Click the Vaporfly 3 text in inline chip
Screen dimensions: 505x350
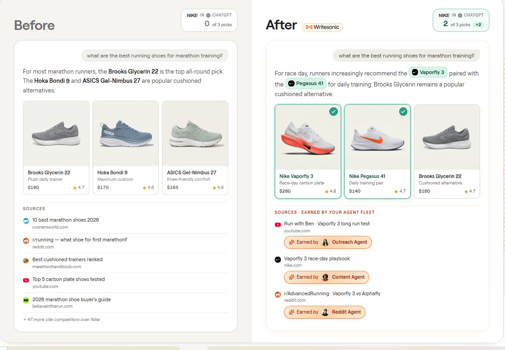432,72
